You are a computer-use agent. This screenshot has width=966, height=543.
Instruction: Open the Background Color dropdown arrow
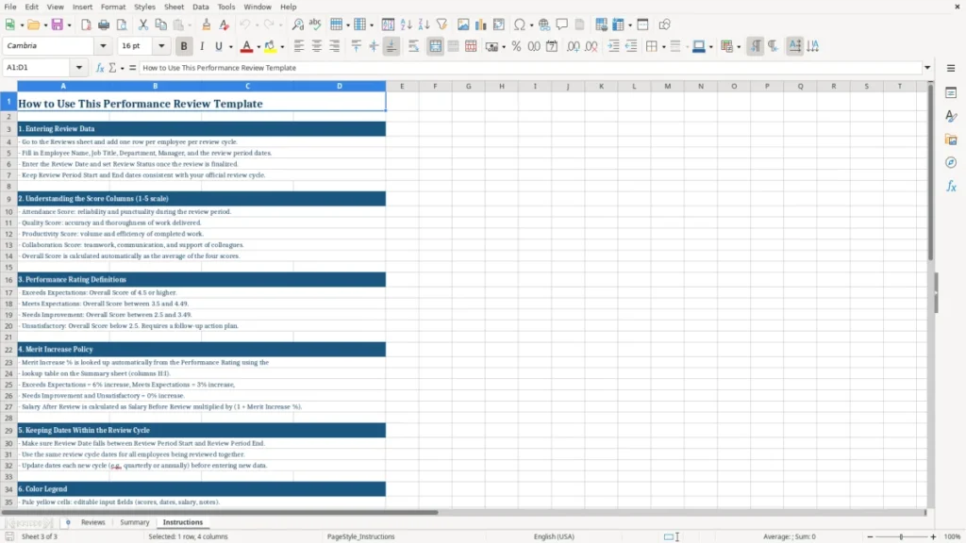[282, 47]
